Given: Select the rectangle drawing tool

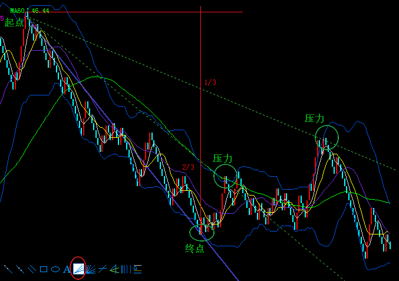Looking at the screenshot, I should pos(43,269).
